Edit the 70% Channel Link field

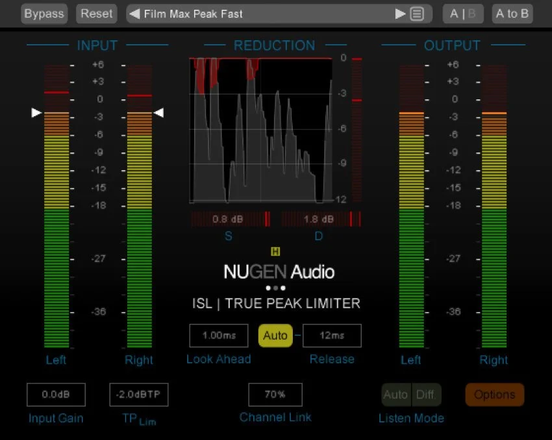tap(275, 395)
